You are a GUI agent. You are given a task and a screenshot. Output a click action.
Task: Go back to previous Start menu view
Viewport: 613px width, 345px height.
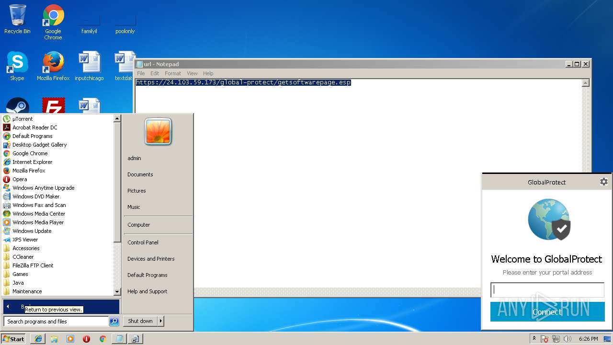pos(61,306)
